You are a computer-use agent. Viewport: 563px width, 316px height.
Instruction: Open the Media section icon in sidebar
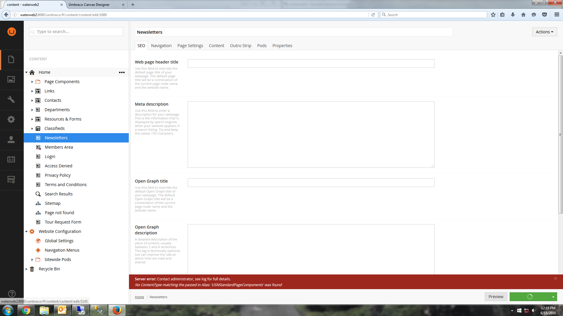11,80
